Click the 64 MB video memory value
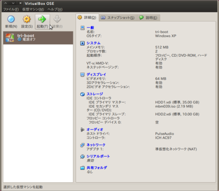Screen dimensions: 219x191 [x=161, y=79]
